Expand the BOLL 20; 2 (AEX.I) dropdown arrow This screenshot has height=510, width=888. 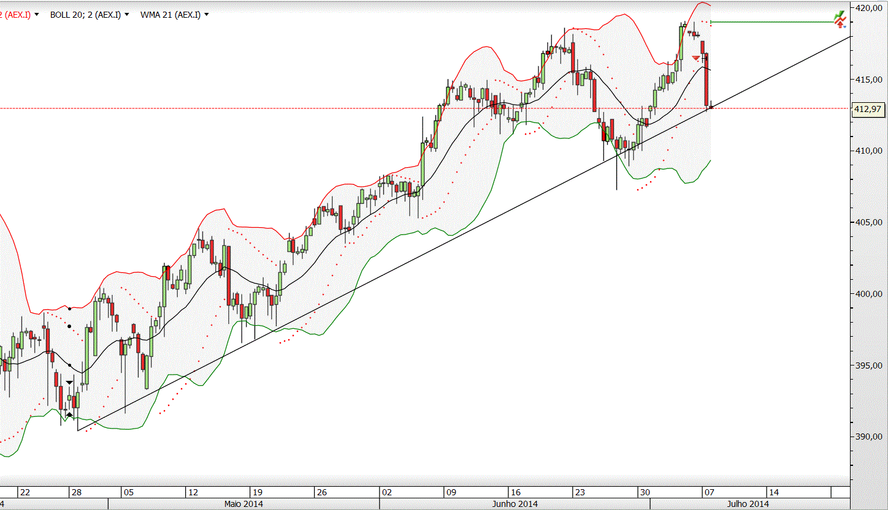[126, 14]
